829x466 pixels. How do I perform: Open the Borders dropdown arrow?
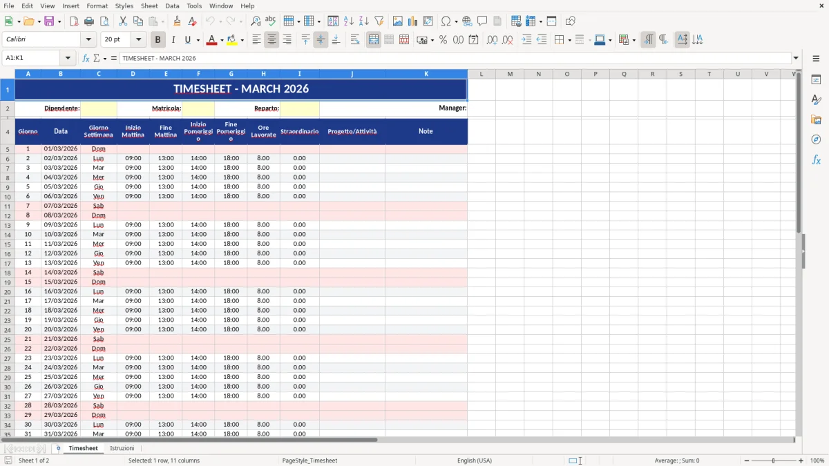(x=569, y=40)
